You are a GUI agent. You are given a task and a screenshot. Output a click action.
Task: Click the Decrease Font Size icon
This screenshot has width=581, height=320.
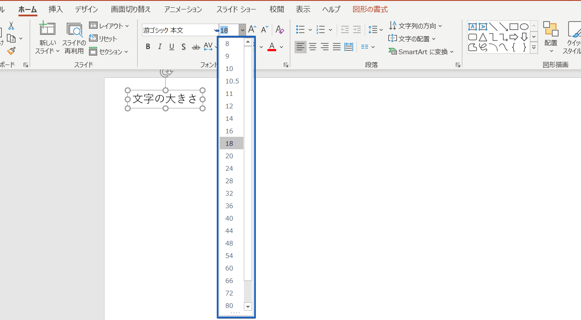265,29
